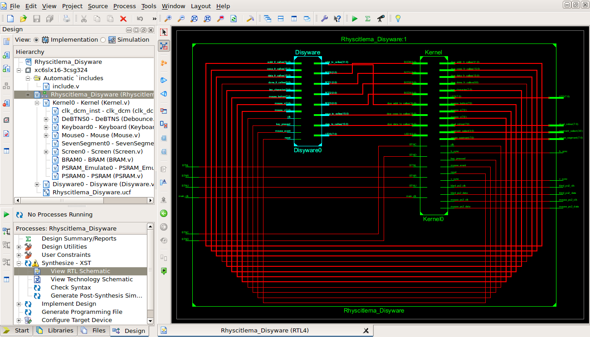Collapse the xc6slx16-3csg324 tree node

pos(19,70)
